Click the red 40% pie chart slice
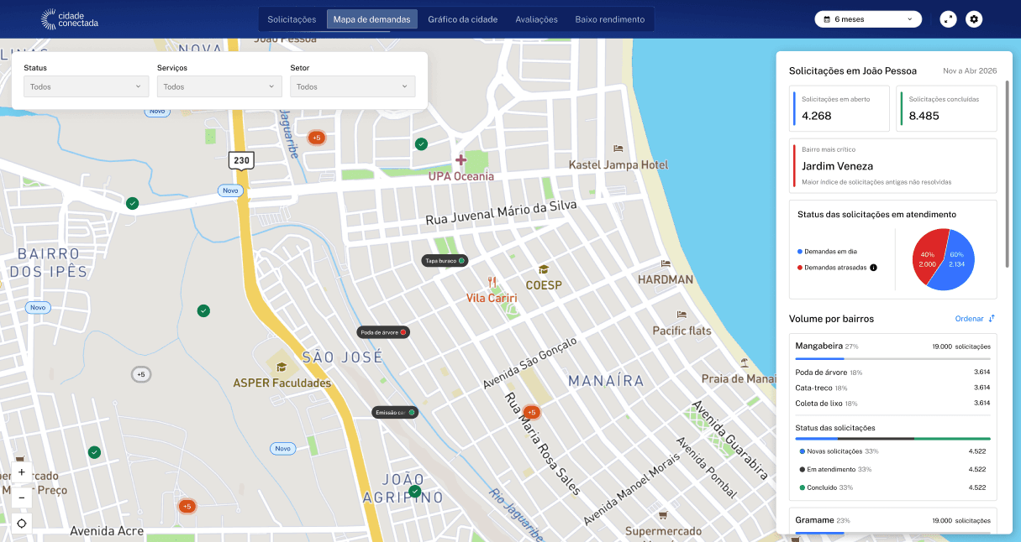This screenshot has height=542, width=1021. [x=929, y=257]
